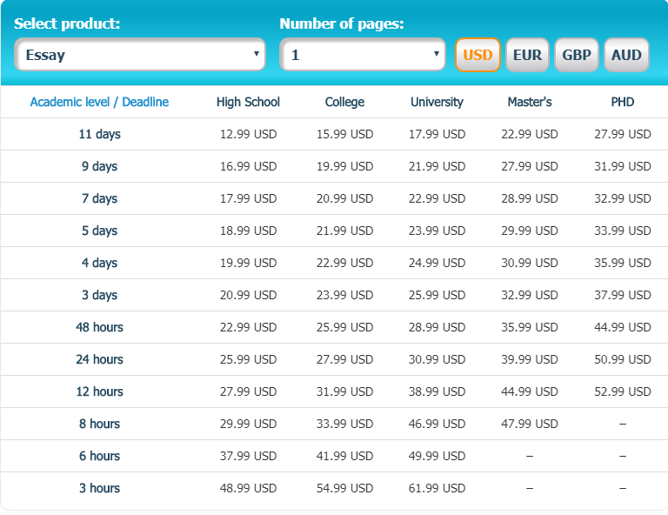Select the 8 hours deadline row label
This screenshot has width=668, height=515.
click(x=99, y=424)
